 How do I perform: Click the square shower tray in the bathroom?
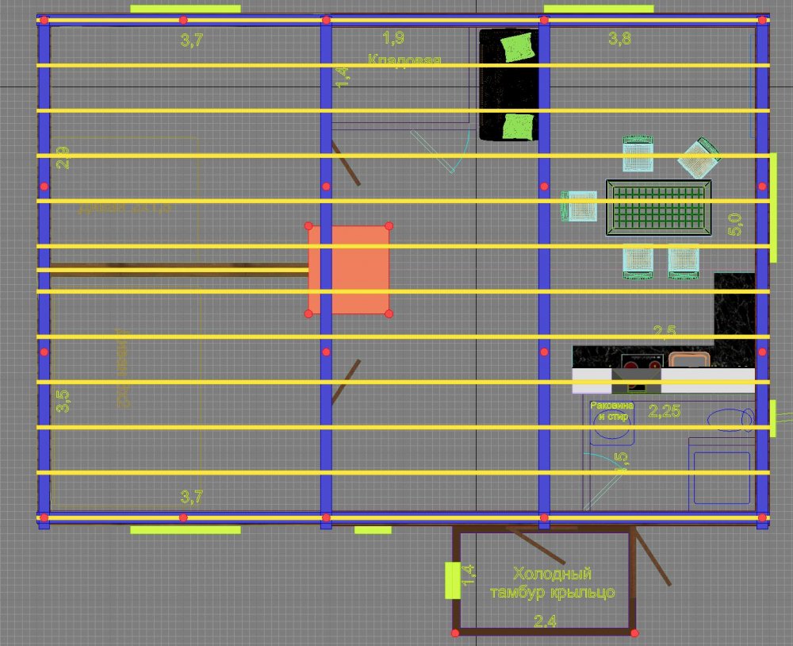(722, 478)
